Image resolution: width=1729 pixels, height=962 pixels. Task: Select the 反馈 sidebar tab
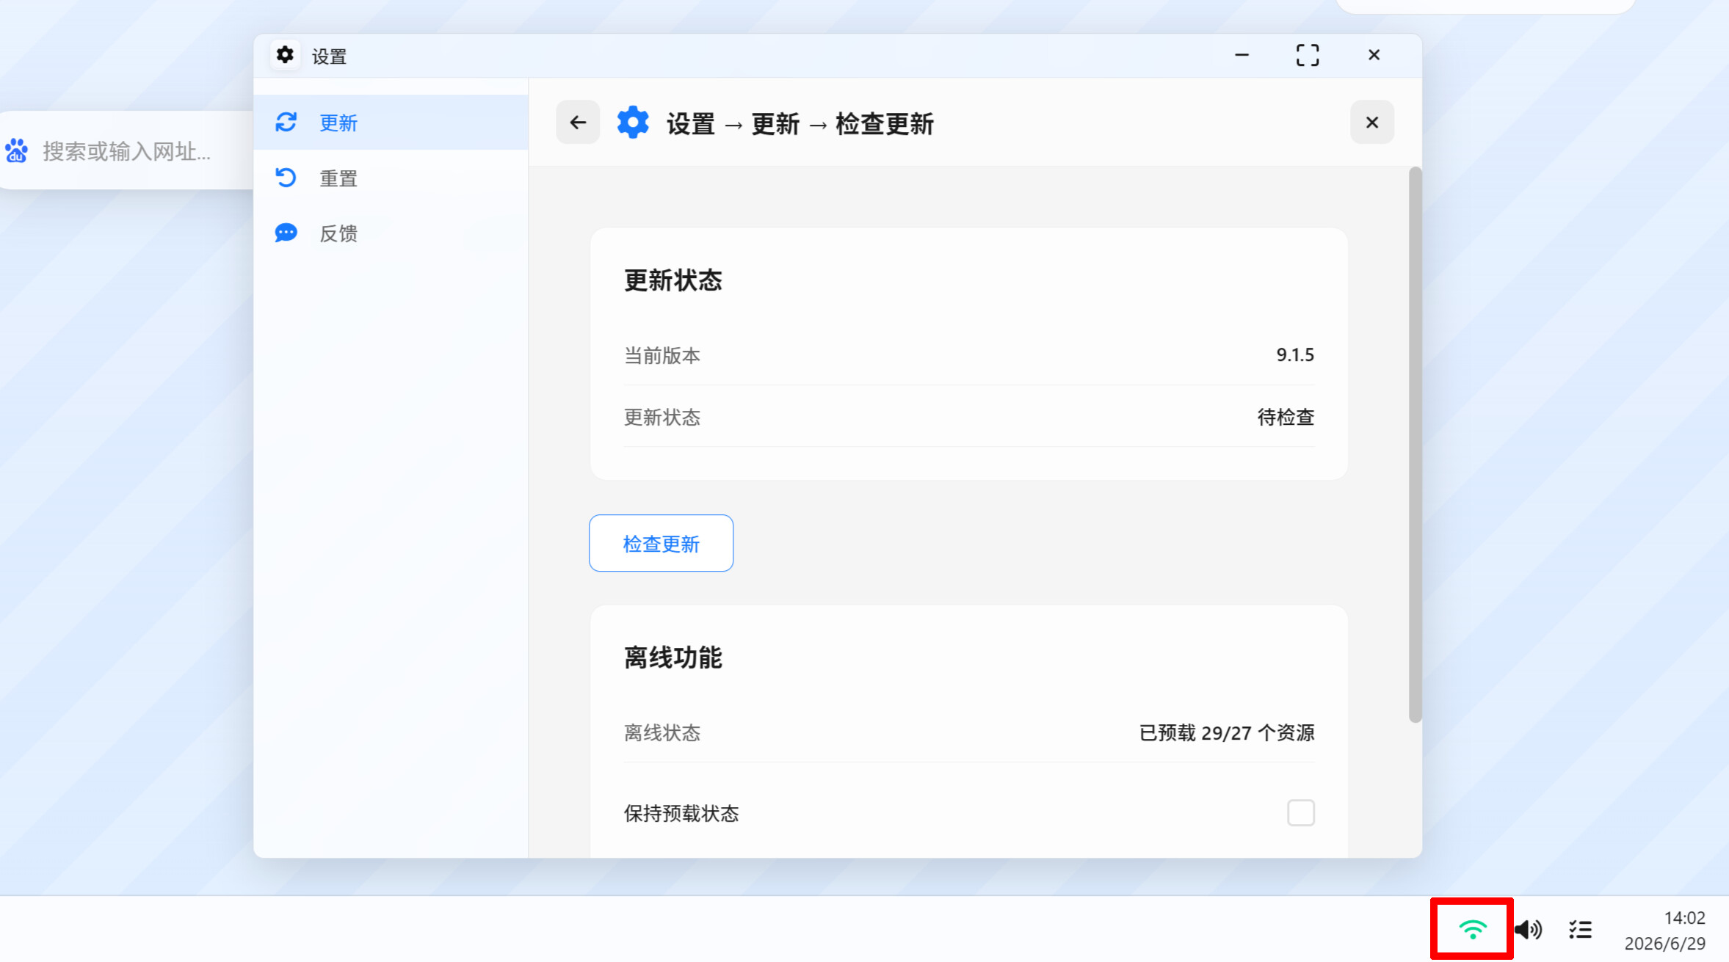click(x=391, y=233)
